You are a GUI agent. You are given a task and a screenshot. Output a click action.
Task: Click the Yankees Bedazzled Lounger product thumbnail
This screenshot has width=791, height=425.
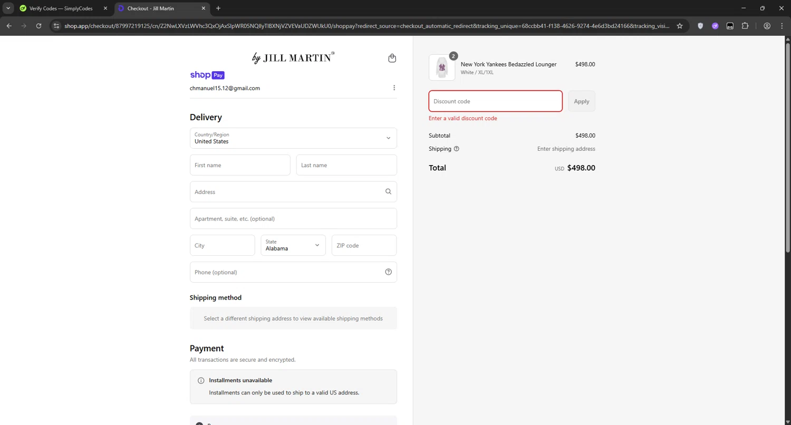(442, 67)
